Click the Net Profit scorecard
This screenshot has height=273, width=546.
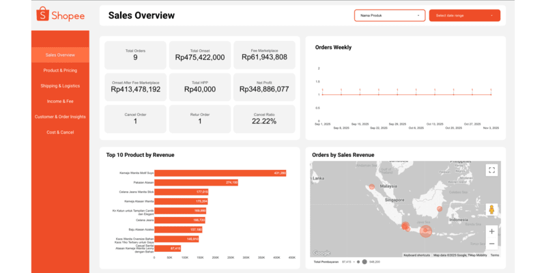(x=265, y=85)
